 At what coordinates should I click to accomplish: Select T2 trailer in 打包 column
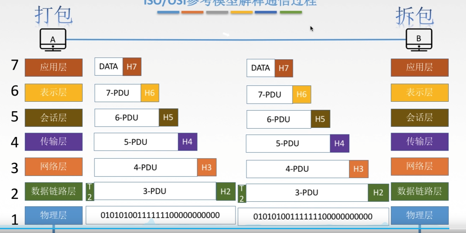[90, 192]
